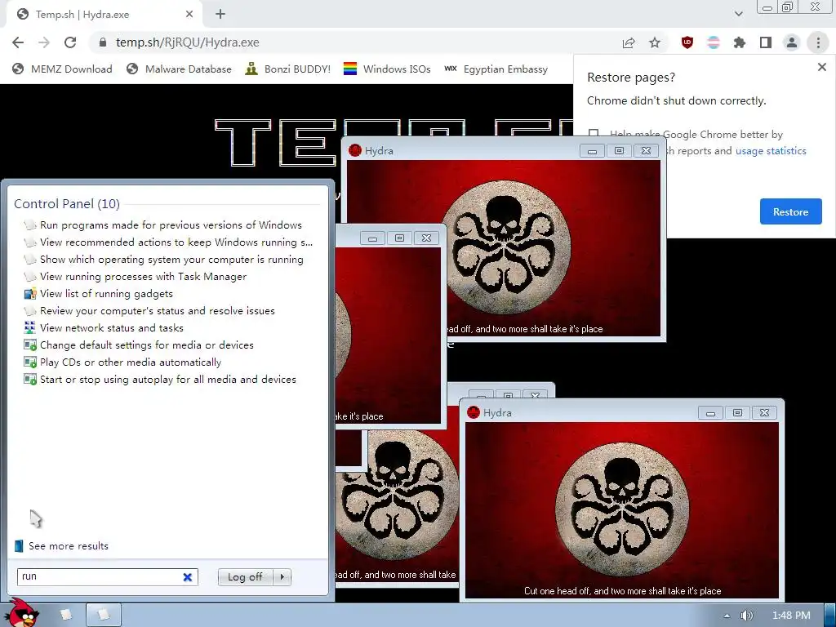Screen dimensions: 836x627
Task: Close the lower-right Hydra window
Action: click(x=764, y=412)
